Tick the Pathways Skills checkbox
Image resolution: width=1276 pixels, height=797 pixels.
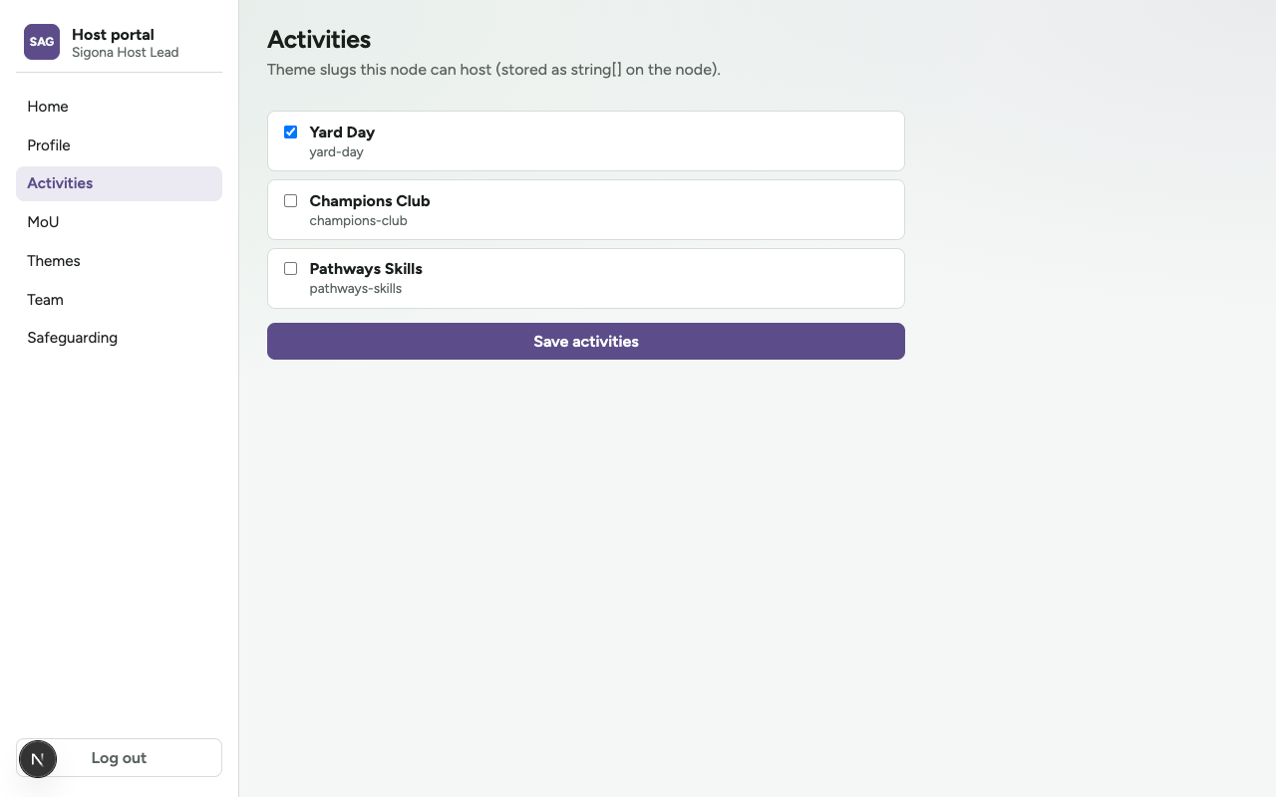pyautogui.click(x=290, y=268)
